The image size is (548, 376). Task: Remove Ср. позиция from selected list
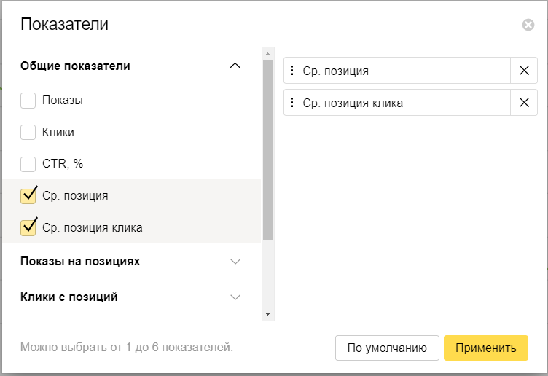(524, 71)
